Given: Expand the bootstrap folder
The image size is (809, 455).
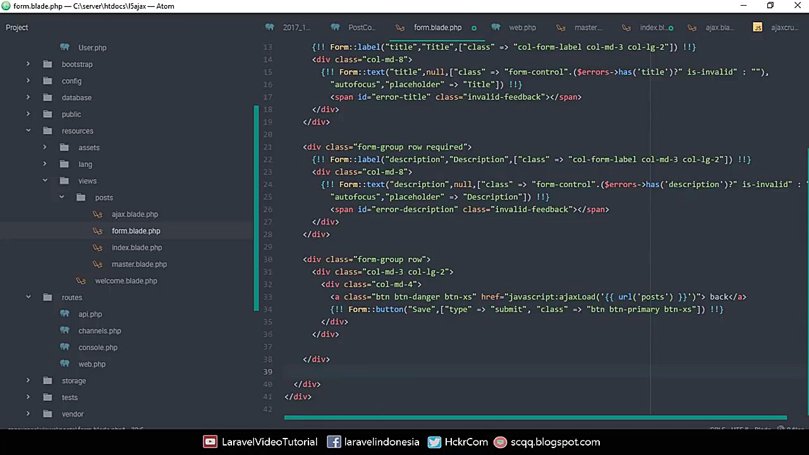Looking at the screenshot, I should click(28, 64).
